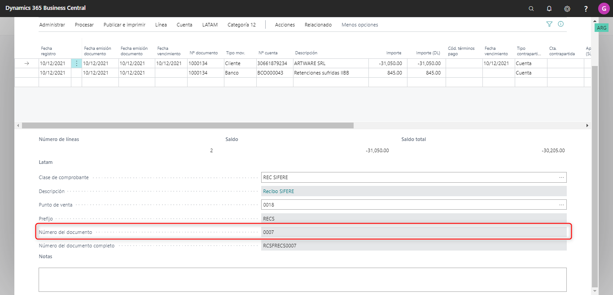Click Menos opciones
Image resolution: width=613 pixels, height=295 pixels.
360,25
